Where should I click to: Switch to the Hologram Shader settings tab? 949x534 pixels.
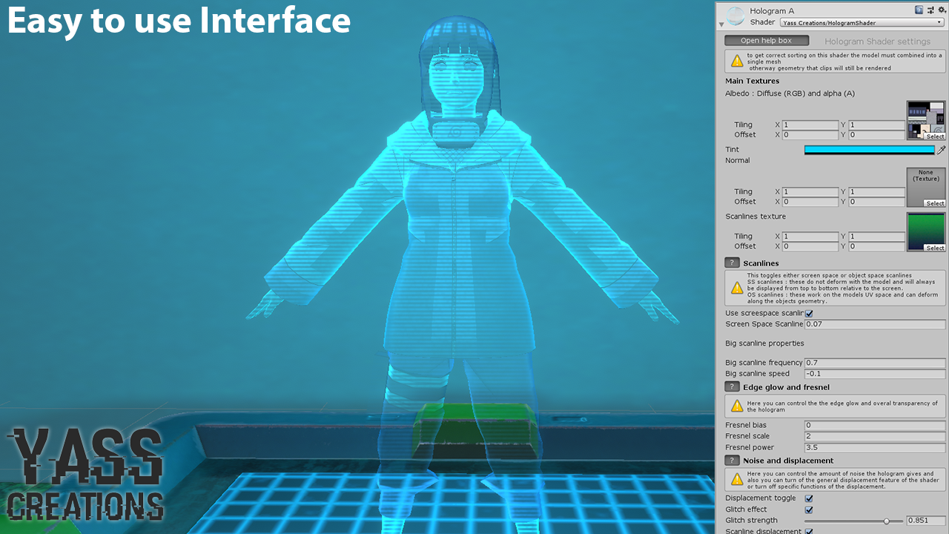pyautogui.click(x=878, y=41)
